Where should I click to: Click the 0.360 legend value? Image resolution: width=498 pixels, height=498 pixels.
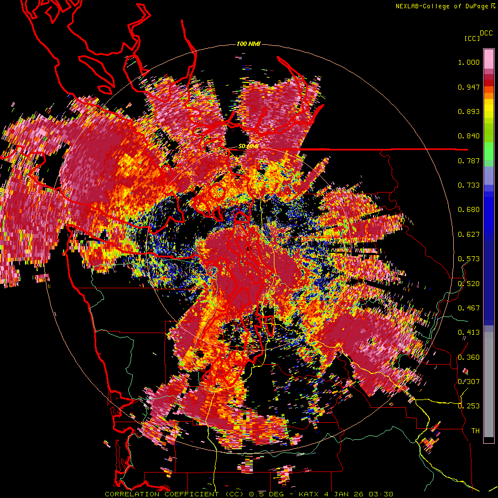(x=469, y=357)
